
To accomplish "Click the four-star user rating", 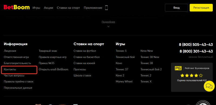I will (192, 75).
